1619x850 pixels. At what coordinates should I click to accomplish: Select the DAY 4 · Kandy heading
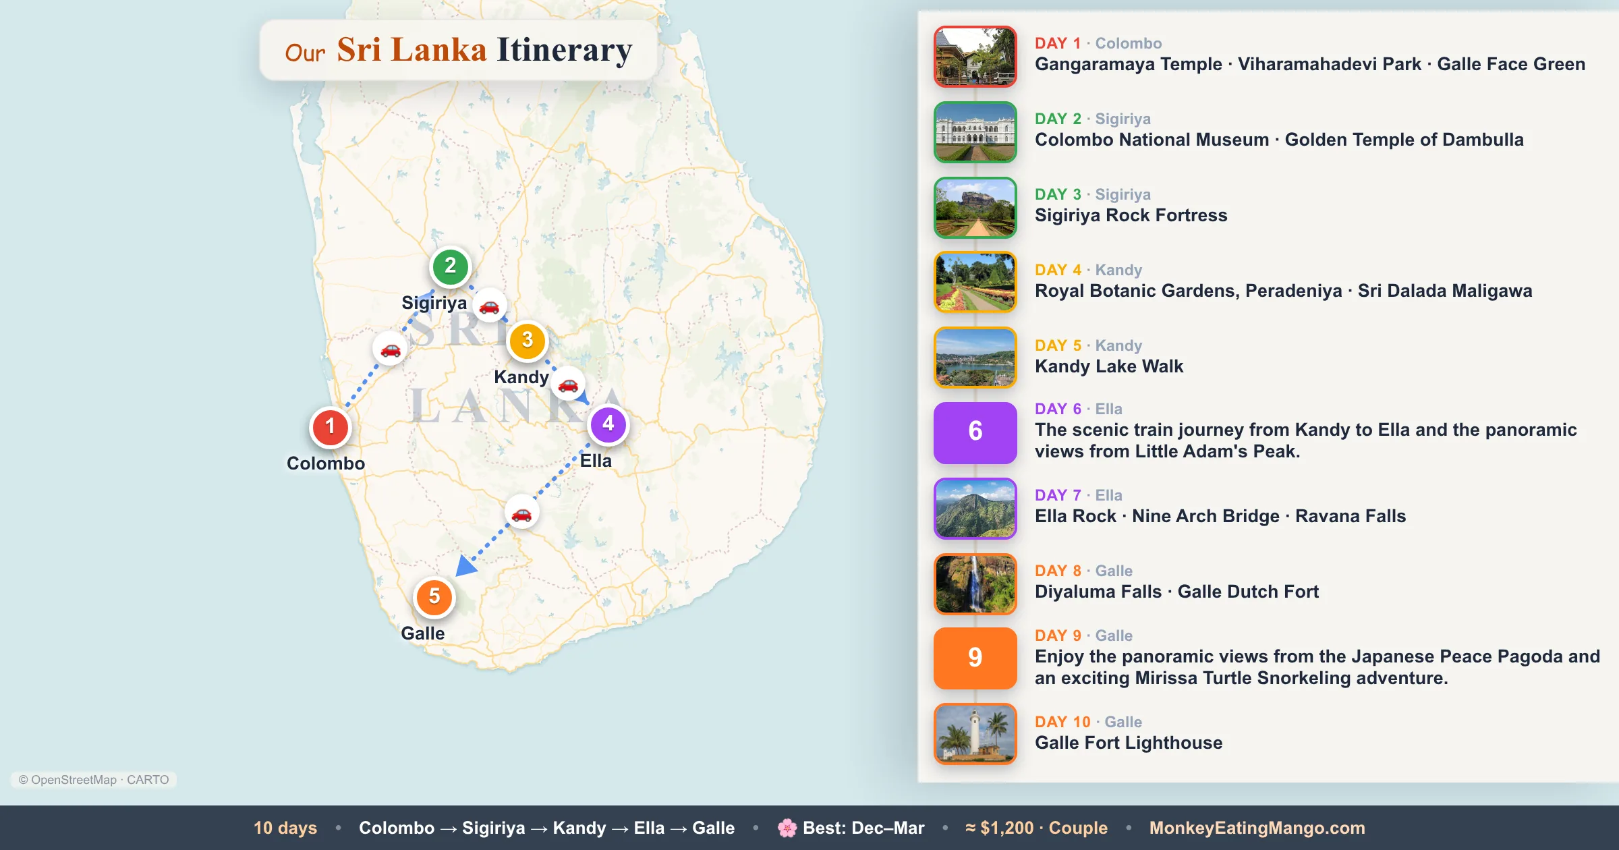(1089, 270)
